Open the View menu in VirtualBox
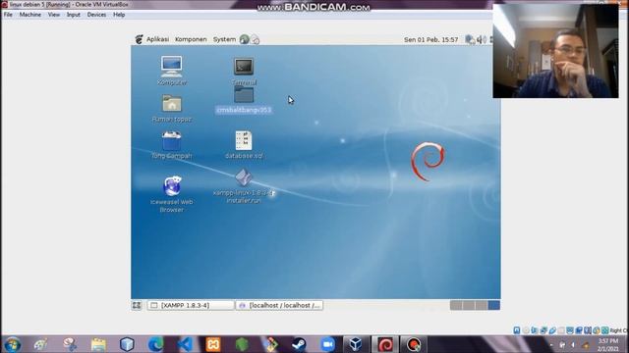Image resolution: width=629 pixels, height=353 pixels. 54,15
